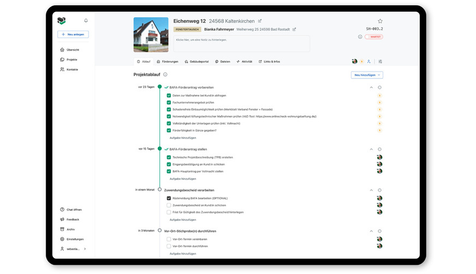The image size is (476, 274).
Task: Open the notifications bell
Action: (86, 21)
